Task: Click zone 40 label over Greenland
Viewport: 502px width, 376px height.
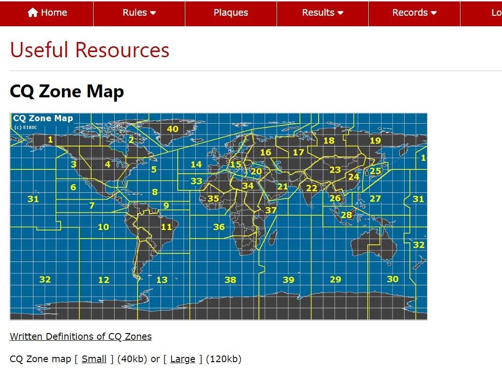Action: (x=172, y=129)
